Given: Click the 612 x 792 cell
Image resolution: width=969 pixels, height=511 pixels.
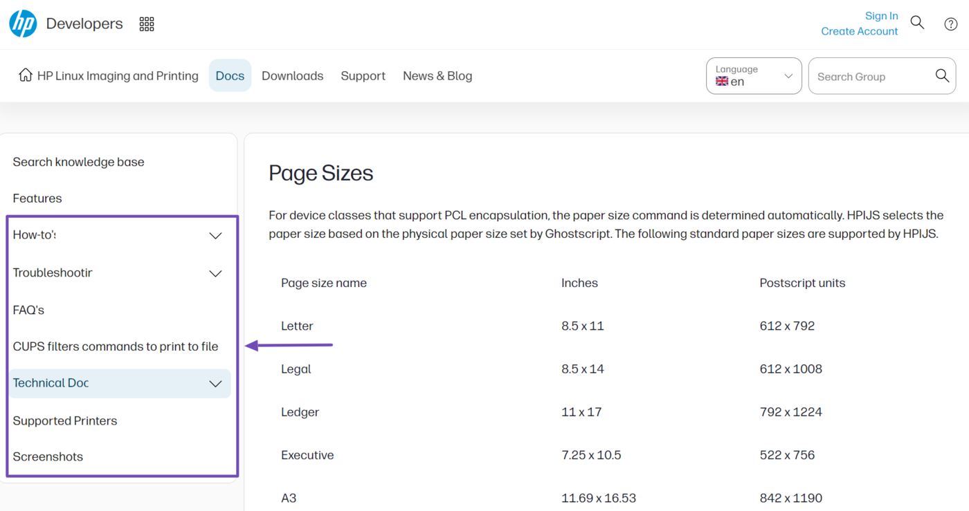Looking at the screenshot, I should pos(787,326).
